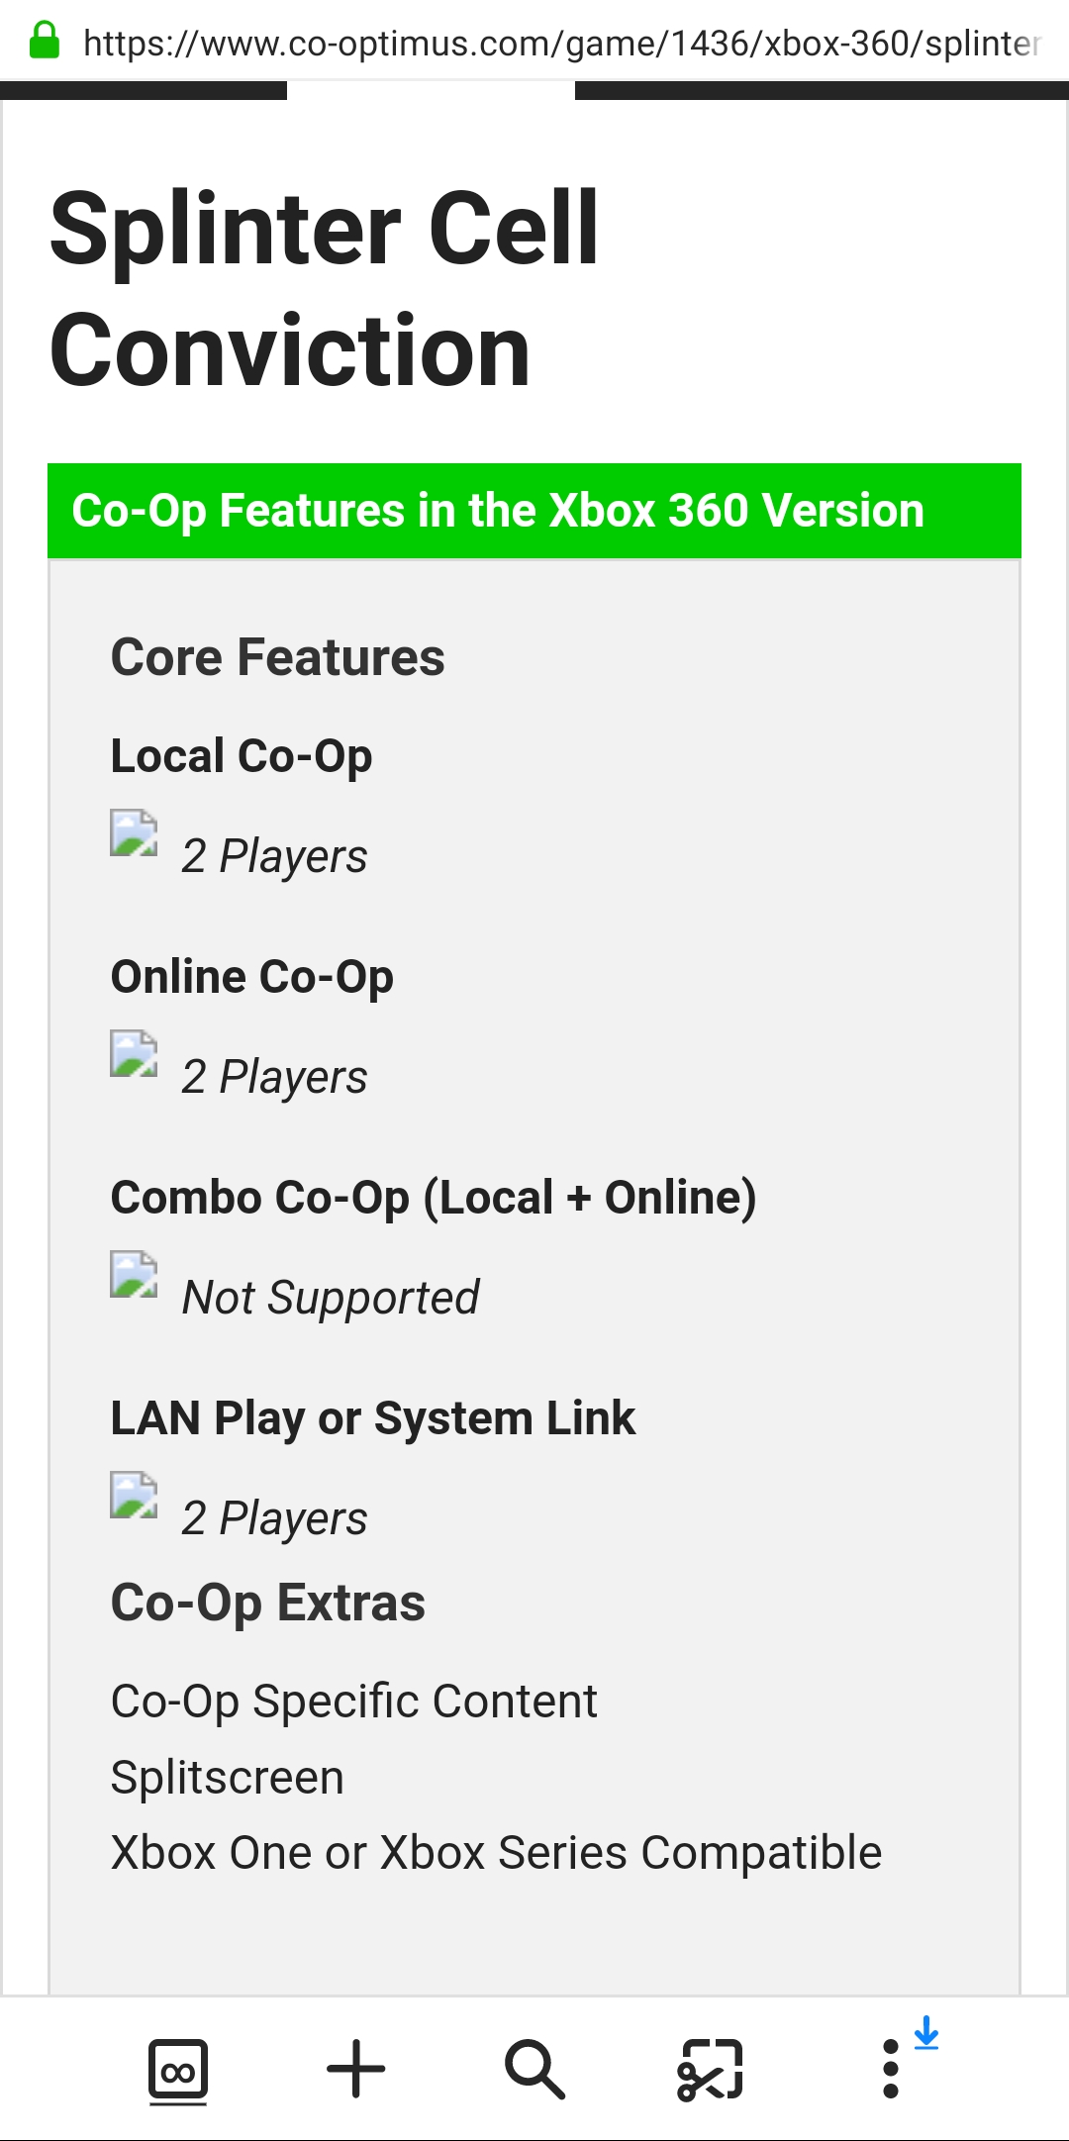The image size is (1069, 2141).
Task: Activate the screenshot scissors icon
Action: [711, 2069]
